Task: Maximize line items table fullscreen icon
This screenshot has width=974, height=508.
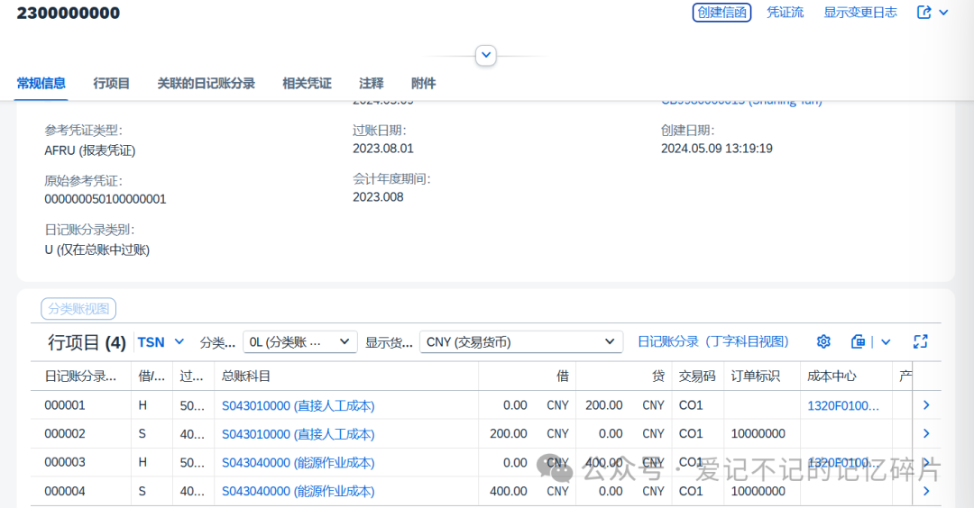Action: click(x=920, y=341)
